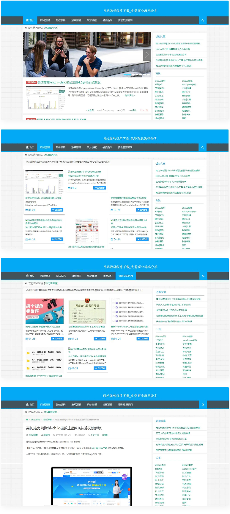Click first checkbox in the course list thumbnail
The width and height of the screenshot is (230, 514).
click(113, 303)
